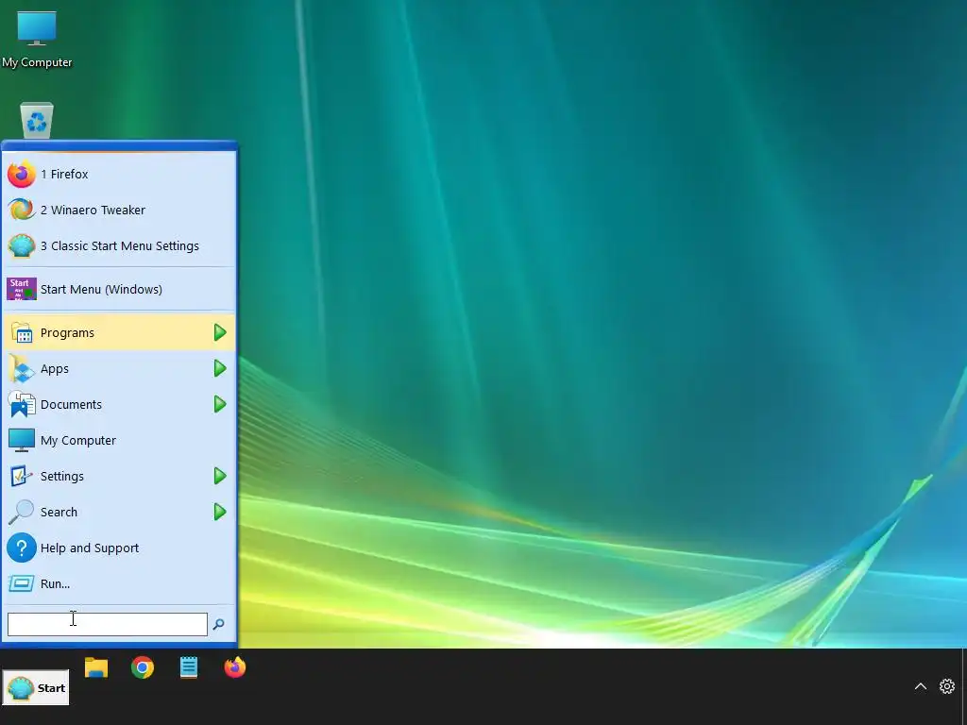The height and width of the screenshot is (725, 967).
Task: Choose '1 Firefox' menu entry
Action: [x=119, y=174]
